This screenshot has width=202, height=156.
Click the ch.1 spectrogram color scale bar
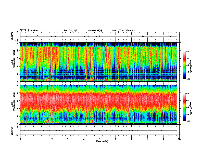184,65
